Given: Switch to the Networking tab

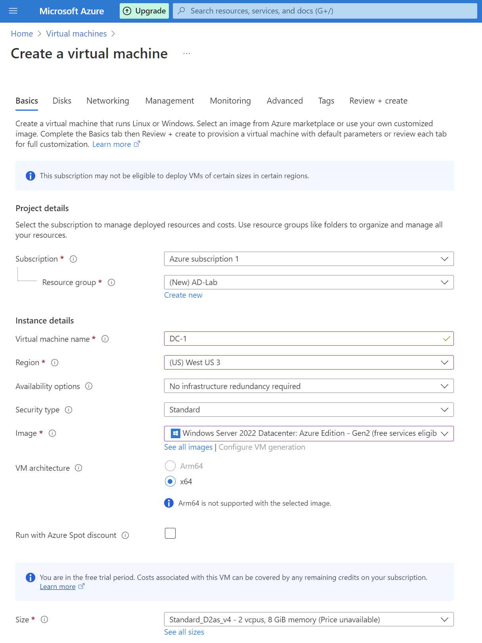Looking at the screenshot, I should coord(108,101).
